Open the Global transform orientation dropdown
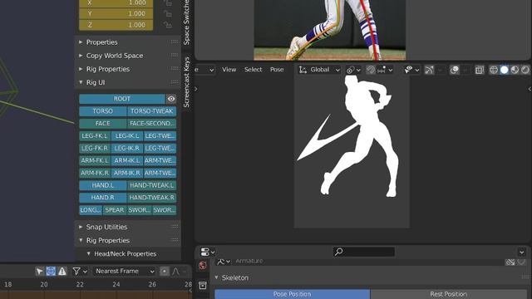Viewport: 532px width, 299px height. click(x=319, y=70)
